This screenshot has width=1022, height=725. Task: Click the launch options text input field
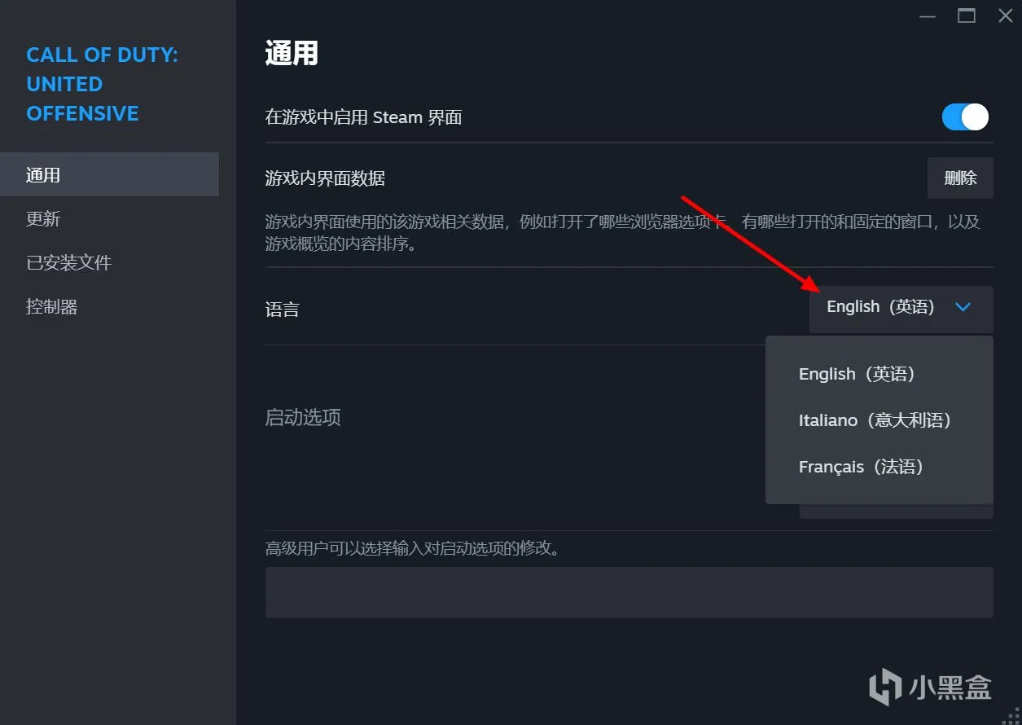629,592
